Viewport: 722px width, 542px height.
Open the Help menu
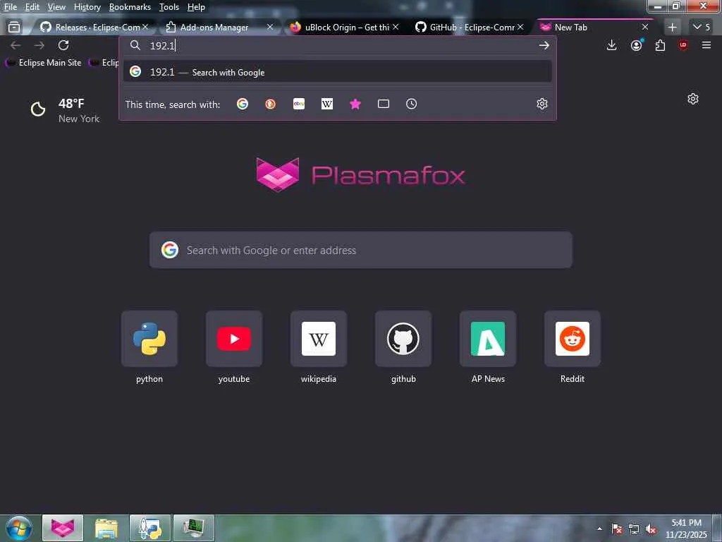point(196,7)
